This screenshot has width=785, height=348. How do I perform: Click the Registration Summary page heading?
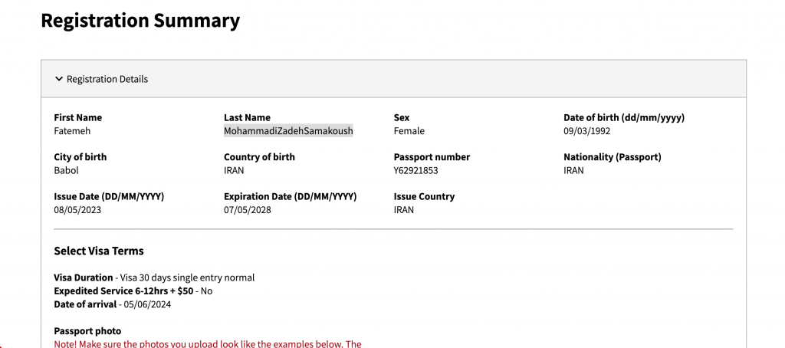pyautogui.click(x=140, y=21)
